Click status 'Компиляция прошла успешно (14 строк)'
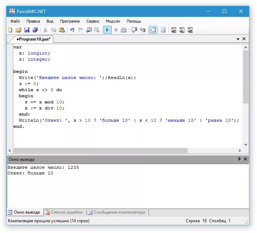 pos(49,221)
